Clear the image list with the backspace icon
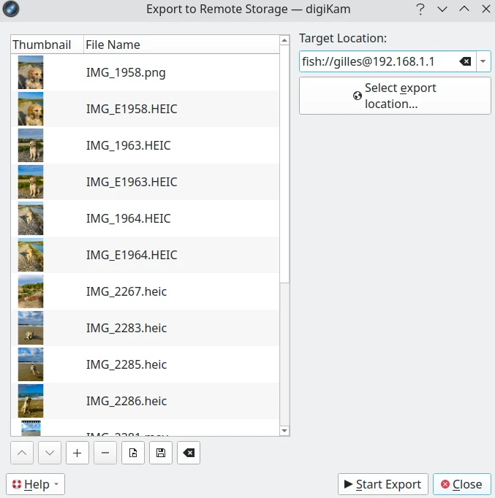 coord(189,453)
